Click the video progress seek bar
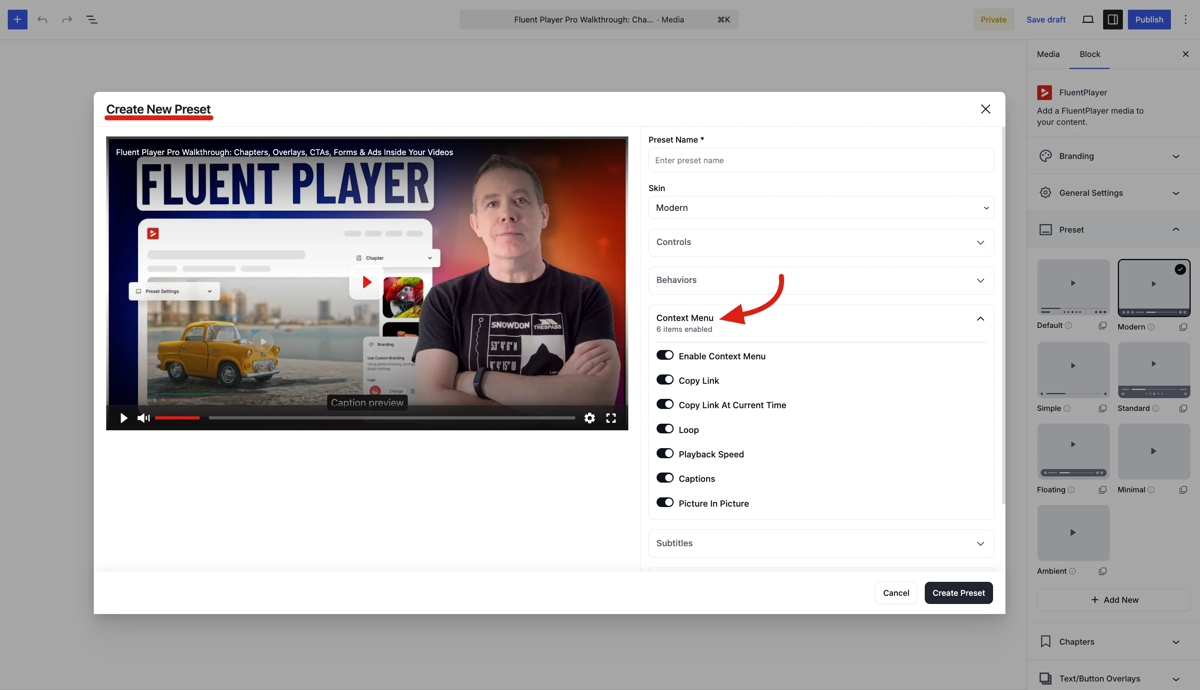This screenshot has width=1200, height=690. click(x=392, y=418)
